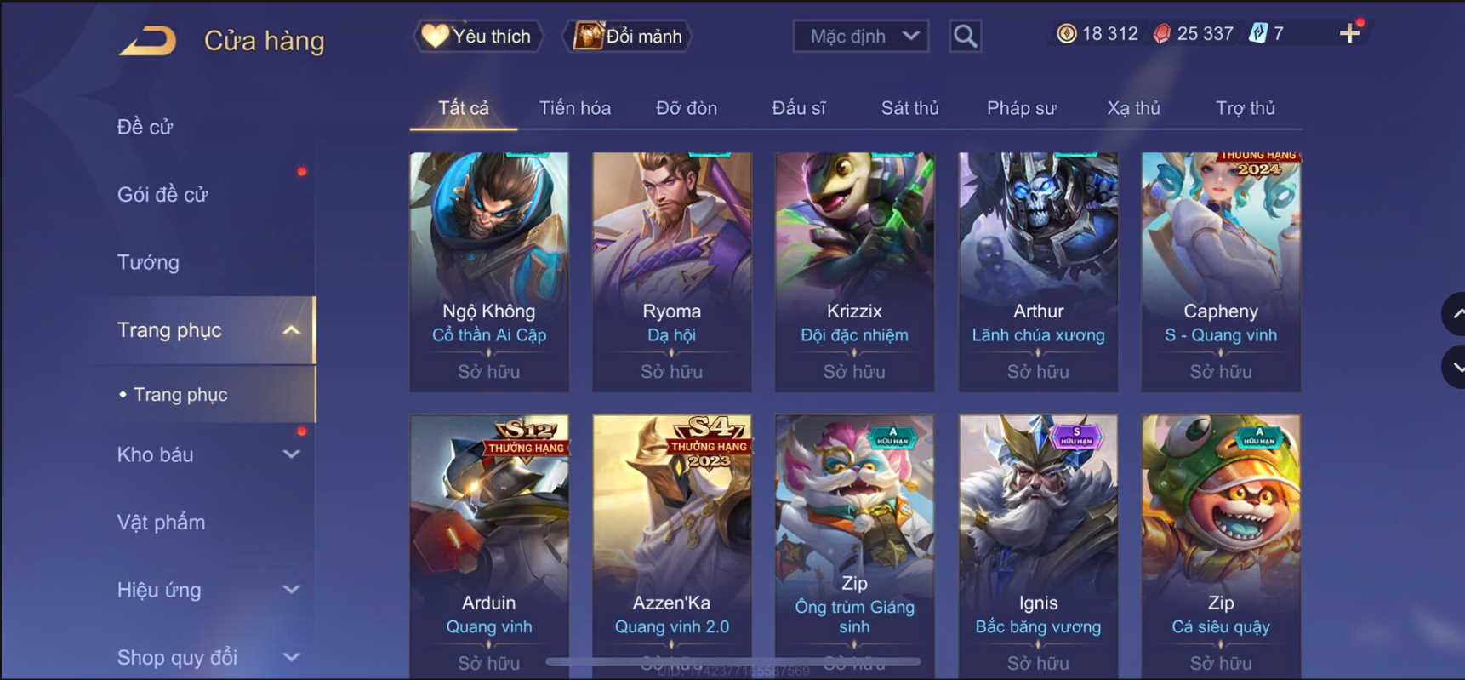1465x680 pixels.
Task: Open the Tướng sidebar menu
Action: 148,262
